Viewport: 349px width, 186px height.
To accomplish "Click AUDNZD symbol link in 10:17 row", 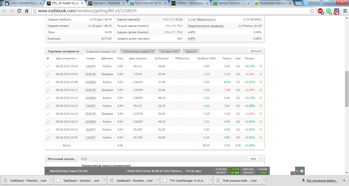I will pos(91,122).
